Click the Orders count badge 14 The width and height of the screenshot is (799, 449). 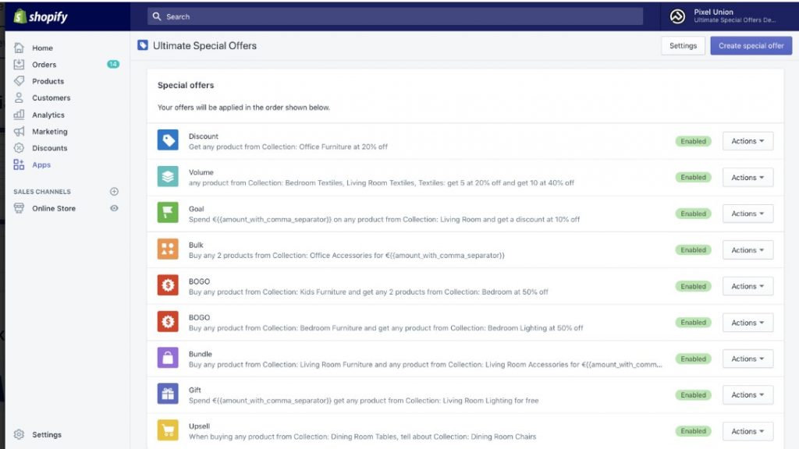(113, 64)
